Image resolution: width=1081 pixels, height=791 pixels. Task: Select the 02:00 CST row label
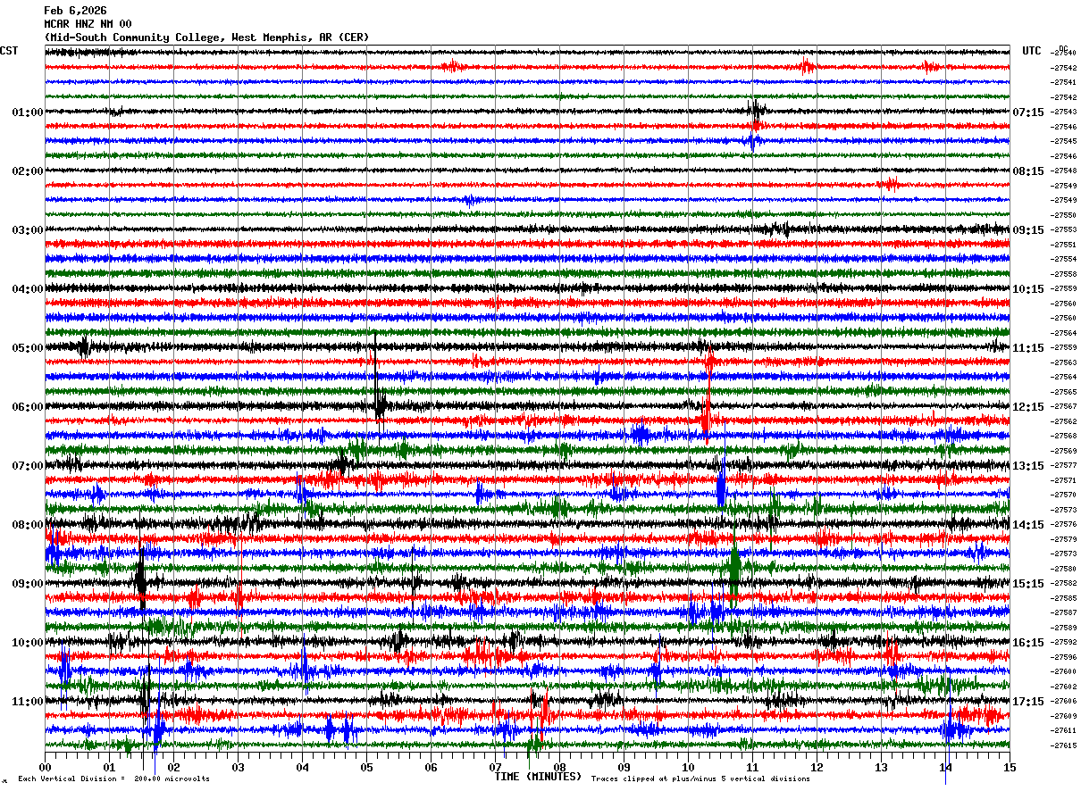[x=28, y=171]
